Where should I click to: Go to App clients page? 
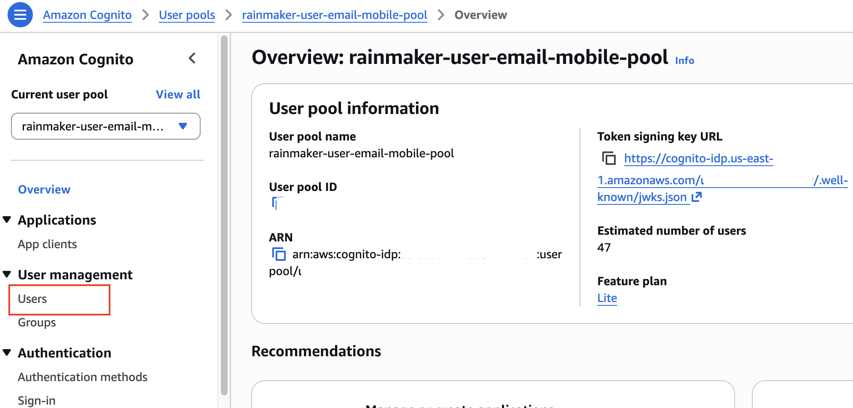(47, 244)
